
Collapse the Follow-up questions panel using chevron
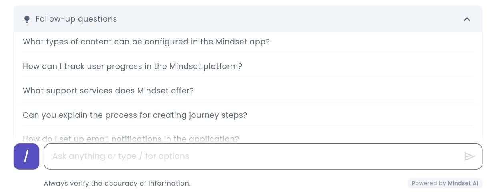[467, 19]
